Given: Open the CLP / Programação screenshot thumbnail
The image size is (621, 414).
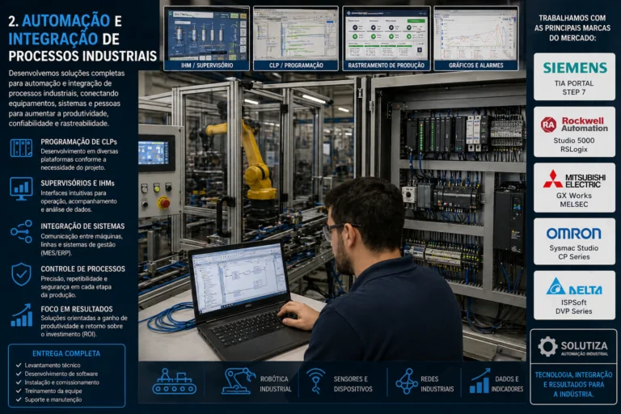Looking at the screenshot, I should [x=296, y=39].
